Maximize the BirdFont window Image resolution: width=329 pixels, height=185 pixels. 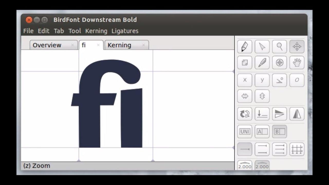tap(44, 20)
